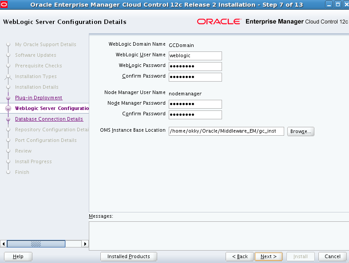The image size is (349, 263).
Task: Open the Database Connection Details step link
Action: click(x=49, y=119)
